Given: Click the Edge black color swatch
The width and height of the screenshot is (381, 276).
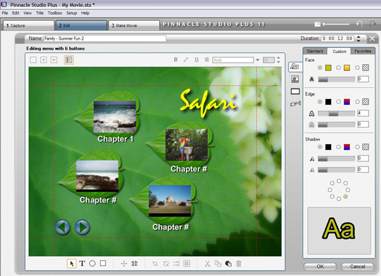Looking at the screenshot, I should pyautogui.click(x=329, y=102).
